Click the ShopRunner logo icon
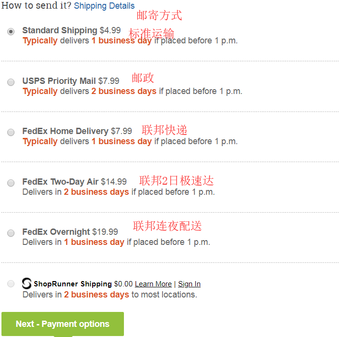339x337 pixels. 27,283
